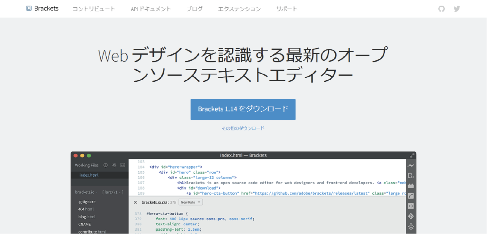The height and width of the screenshot is (234, 487).
Task: Click the padding-left: 1.5em; CSS line
Action: [x=178, y=229]
